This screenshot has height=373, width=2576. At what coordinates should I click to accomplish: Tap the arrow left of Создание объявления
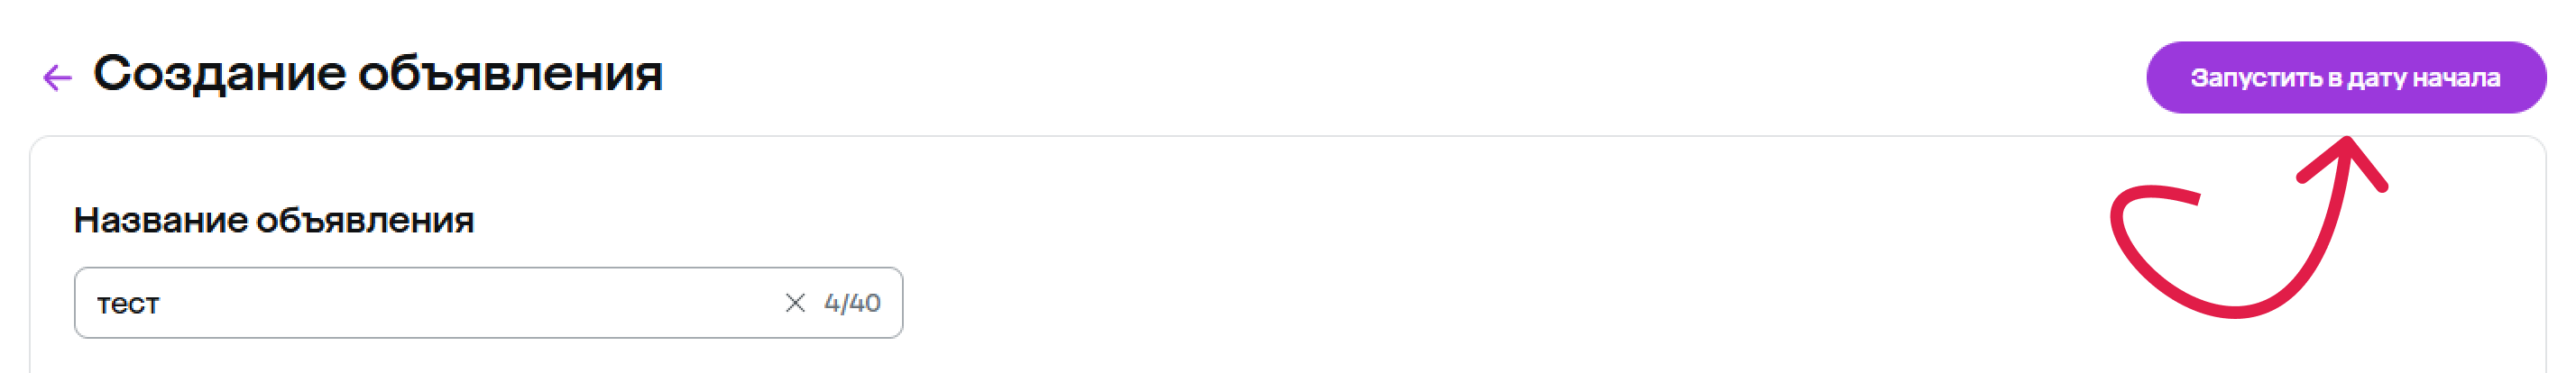[x=58, y=77]
